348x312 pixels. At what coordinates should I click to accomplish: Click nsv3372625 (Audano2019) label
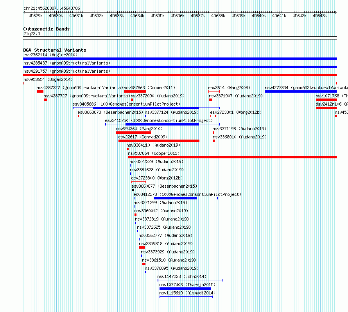click(164, 227)
